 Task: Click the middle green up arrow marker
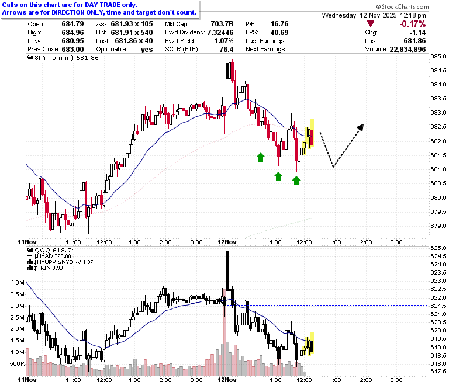point(278,176)
